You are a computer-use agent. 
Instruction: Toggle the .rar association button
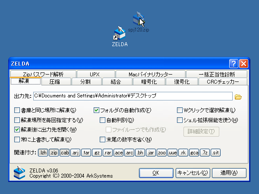(x=107, y=153)
